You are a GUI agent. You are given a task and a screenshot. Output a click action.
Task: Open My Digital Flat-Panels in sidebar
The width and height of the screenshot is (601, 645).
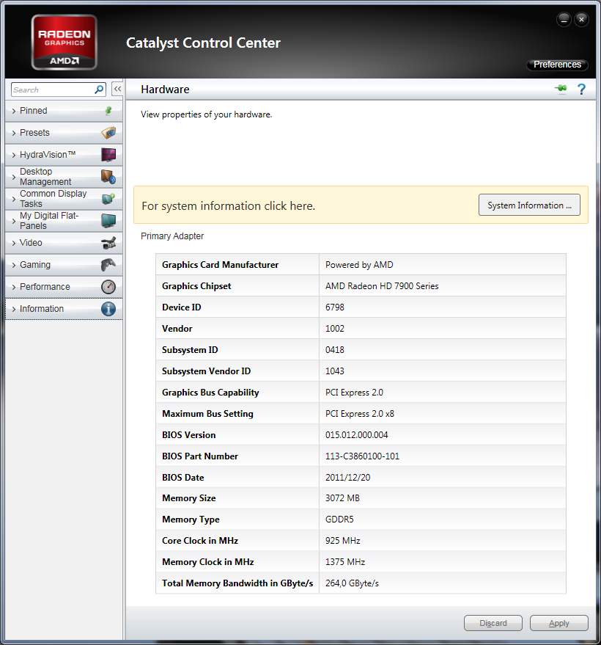click(64, 220)
